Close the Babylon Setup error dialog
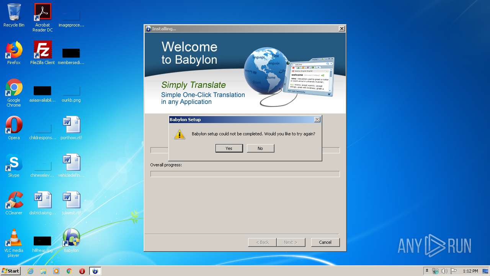The height and width of the screenshot is (276, 490). tap(317, 120)
